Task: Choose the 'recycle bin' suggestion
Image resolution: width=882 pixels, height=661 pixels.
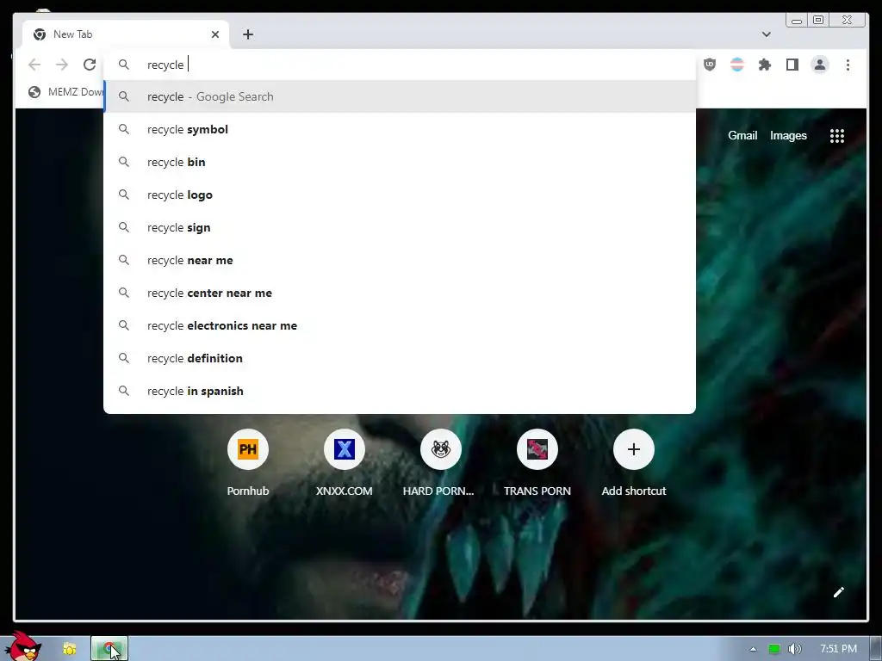Action: (x=400, y=162)
